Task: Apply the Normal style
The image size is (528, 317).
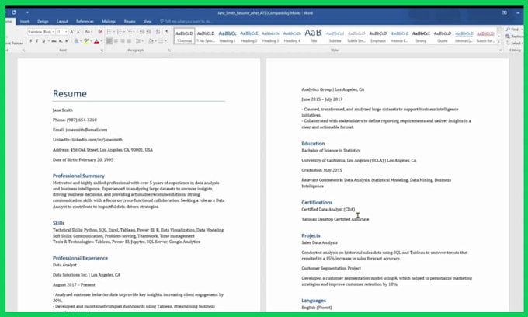Action: (x=184, y=36)
